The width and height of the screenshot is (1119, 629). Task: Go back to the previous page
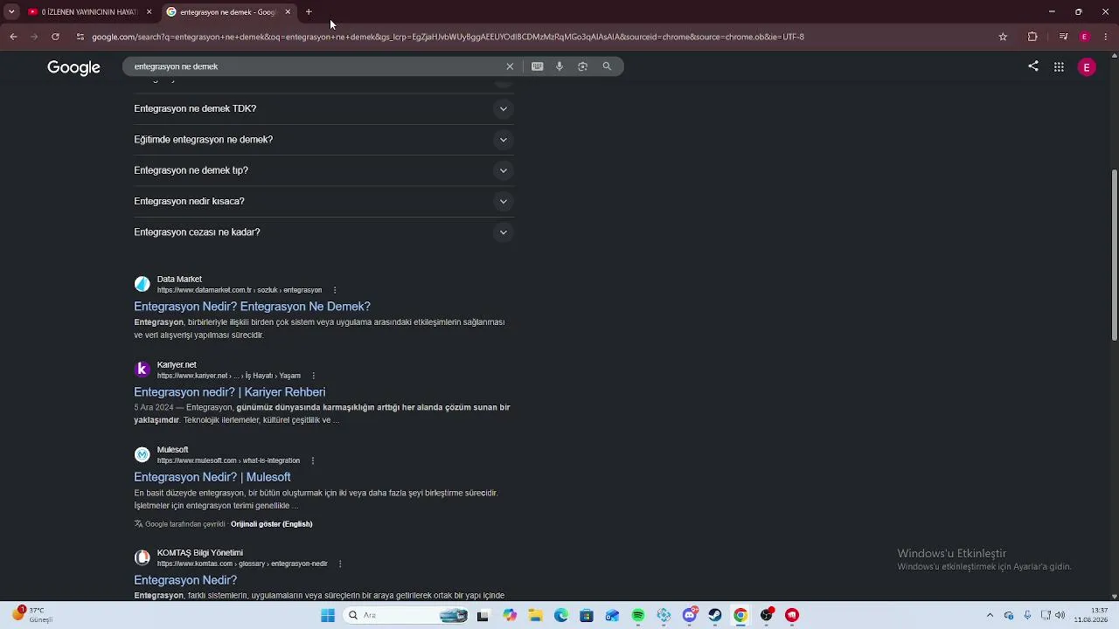(13, 37)
